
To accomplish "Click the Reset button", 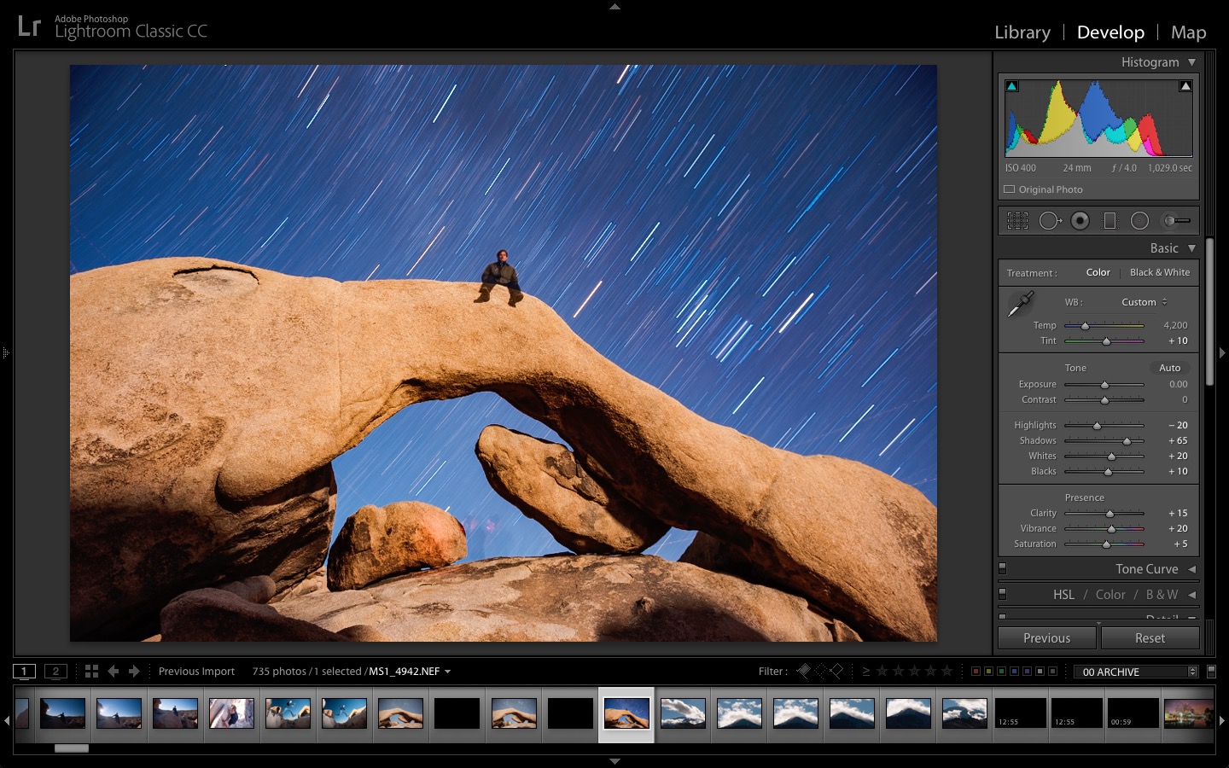I will click(1150, 637).
